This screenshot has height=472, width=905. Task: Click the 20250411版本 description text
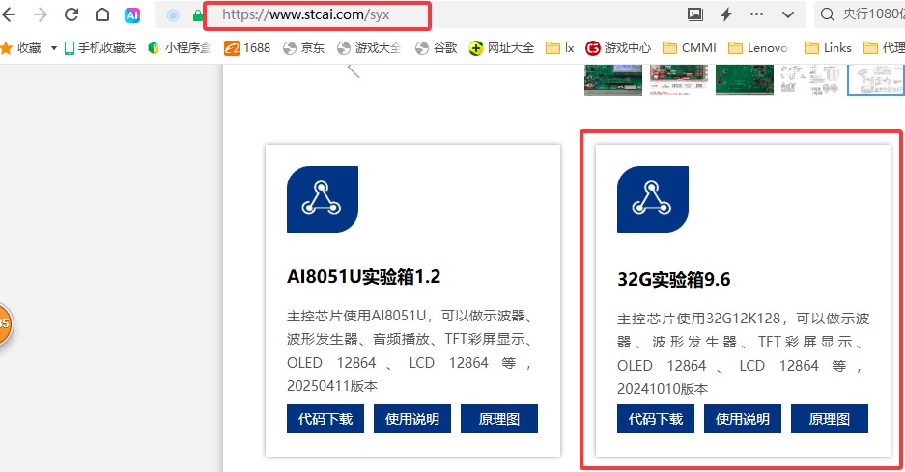click(332, 386)
